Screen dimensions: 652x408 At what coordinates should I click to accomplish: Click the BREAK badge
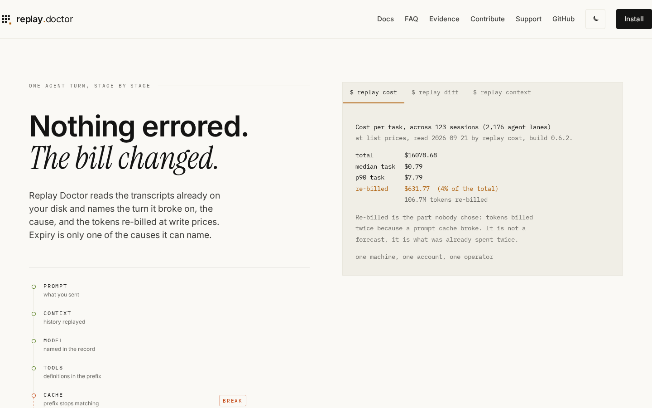[x=233, y=401]
